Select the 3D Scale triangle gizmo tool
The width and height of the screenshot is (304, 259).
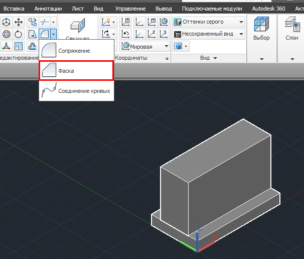(x=7, y=46)
